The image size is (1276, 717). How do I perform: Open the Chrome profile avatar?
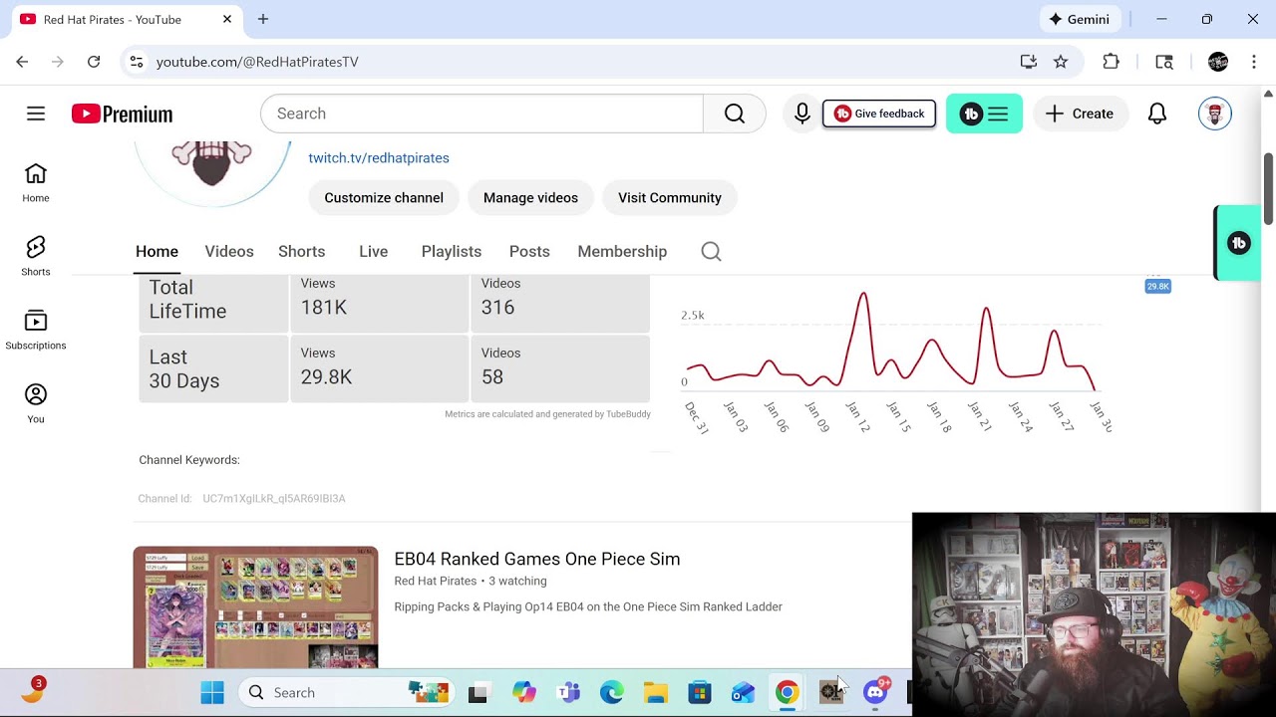click(1217, 62)
